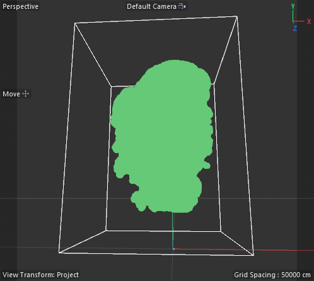
Task: Click the camera icon beside Default Camera
Action: pos(182,6)
